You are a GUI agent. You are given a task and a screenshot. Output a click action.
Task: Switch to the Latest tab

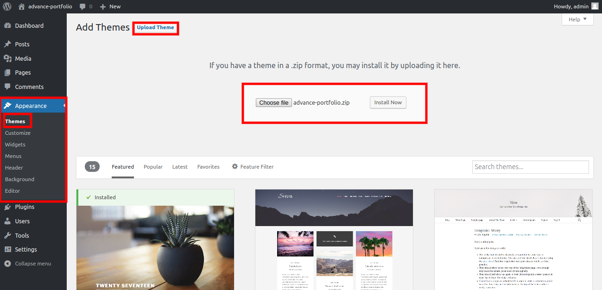180,167
